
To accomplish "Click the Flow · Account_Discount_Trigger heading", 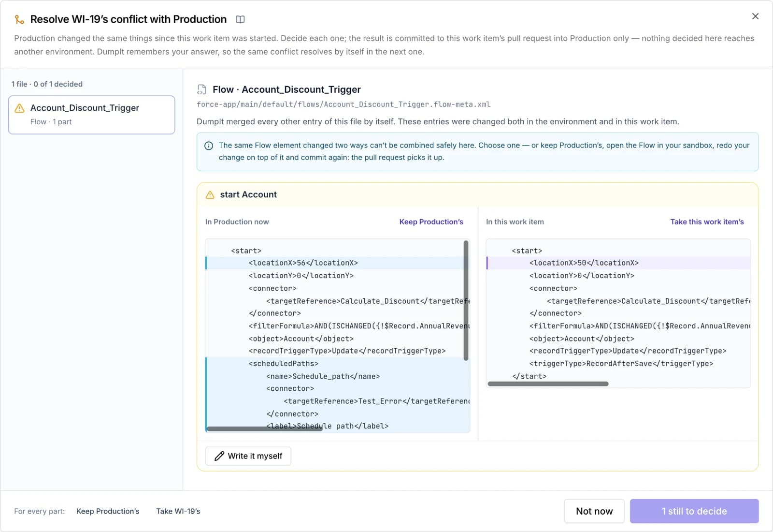I will point(286,89).
